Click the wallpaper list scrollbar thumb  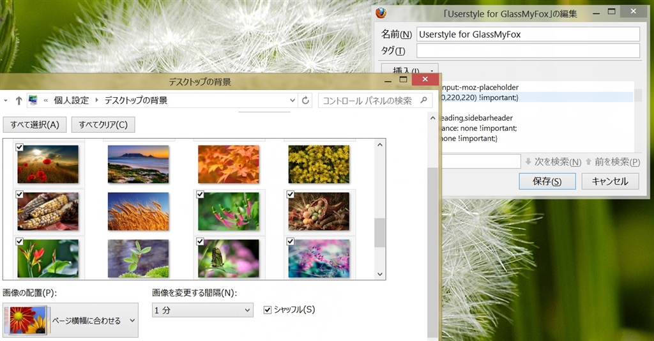(379, 232)
